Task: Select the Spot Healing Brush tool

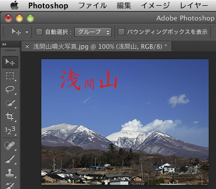Action: tap(10, 146)
